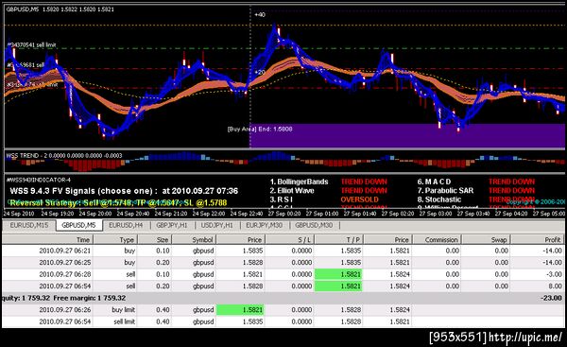Switch to the GBPUSD,M30 tab
The height and width of the screenshot is (347, 567).
[314, 225]
